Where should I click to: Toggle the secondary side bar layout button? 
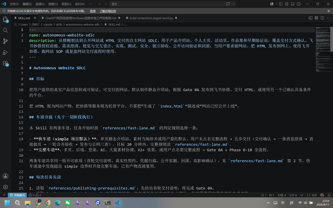click(298, 4)
